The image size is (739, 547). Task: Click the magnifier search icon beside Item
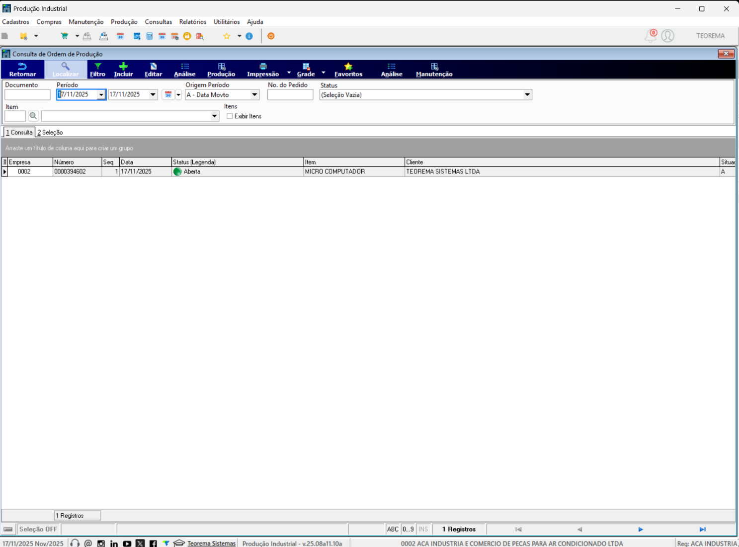click(33, 116)
